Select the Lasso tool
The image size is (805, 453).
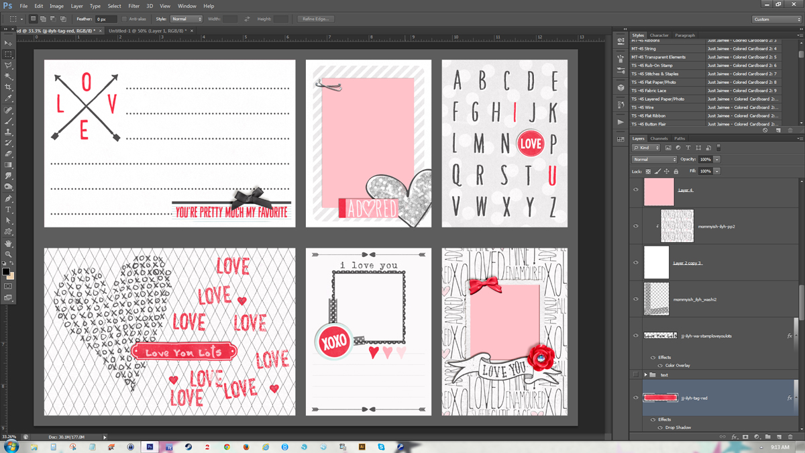pos(9,65)
